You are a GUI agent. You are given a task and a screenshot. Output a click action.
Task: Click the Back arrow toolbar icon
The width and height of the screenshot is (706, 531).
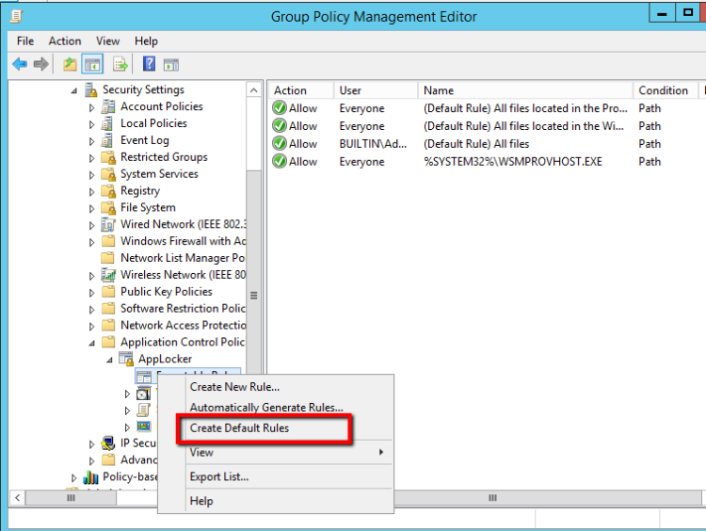(x=20, y=64)
